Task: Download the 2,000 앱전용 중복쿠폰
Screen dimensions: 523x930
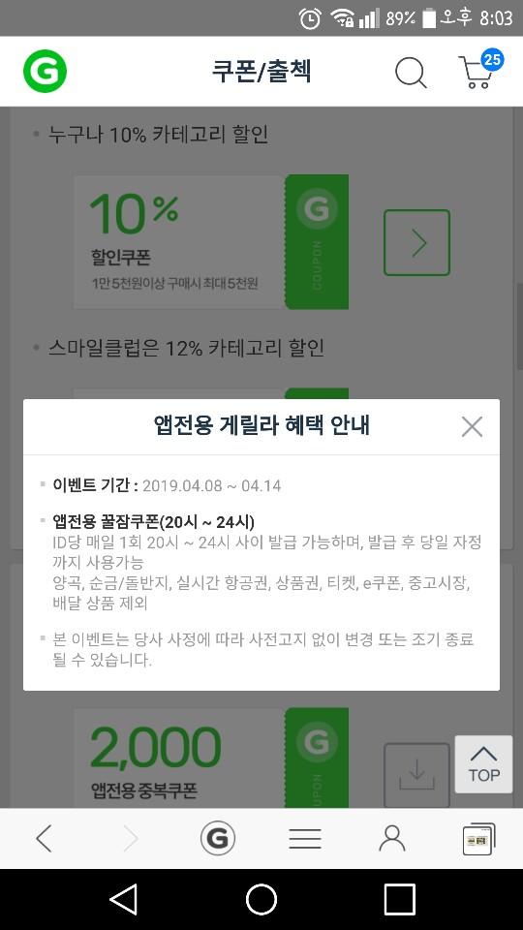Action: coord(416,775)
